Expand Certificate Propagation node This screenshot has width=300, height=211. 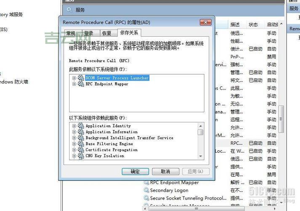pos(74,150)
